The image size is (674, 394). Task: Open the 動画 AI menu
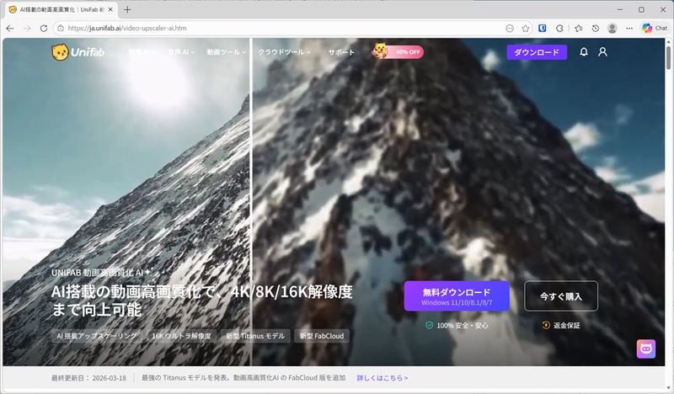tap(142, 52)
